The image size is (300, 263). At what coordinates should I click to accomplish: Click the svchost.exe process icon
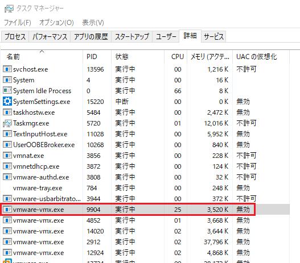point(7,69)
